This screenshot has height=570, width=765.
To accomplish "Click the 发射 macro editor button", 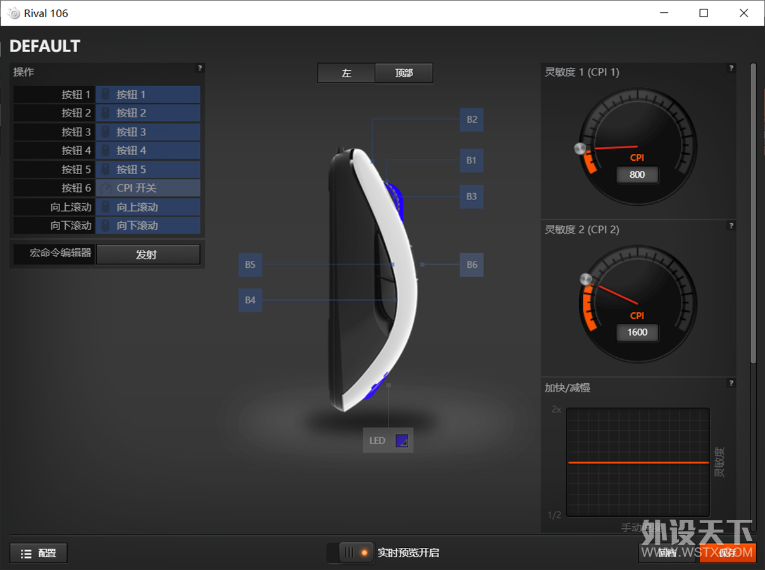I will click(148, 255).
